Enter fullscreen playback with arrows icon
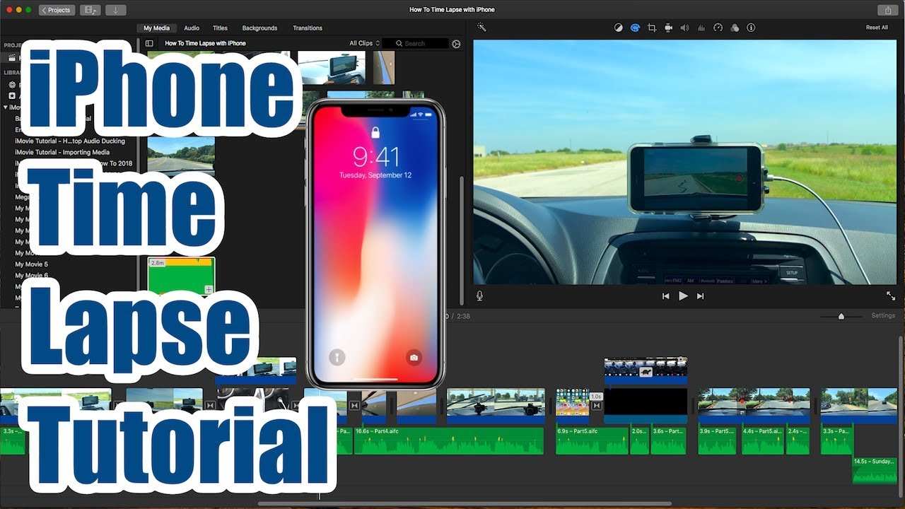 click(891, 296)
